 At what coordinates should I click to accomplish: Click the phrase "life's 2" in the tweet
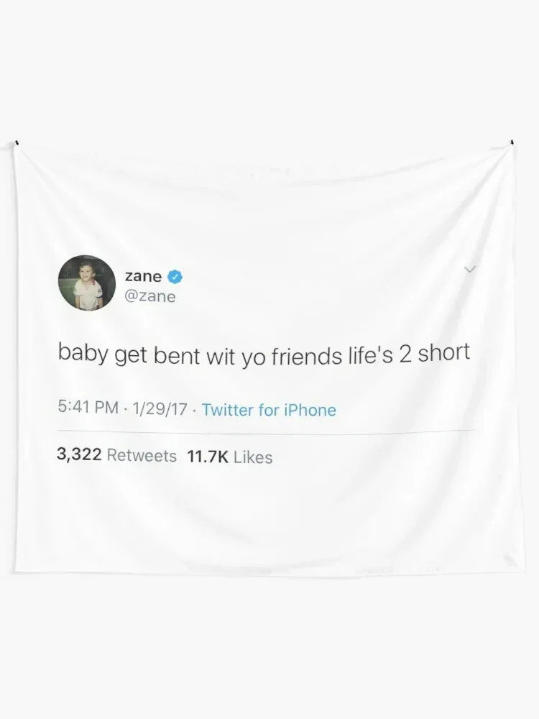point(380,355)
